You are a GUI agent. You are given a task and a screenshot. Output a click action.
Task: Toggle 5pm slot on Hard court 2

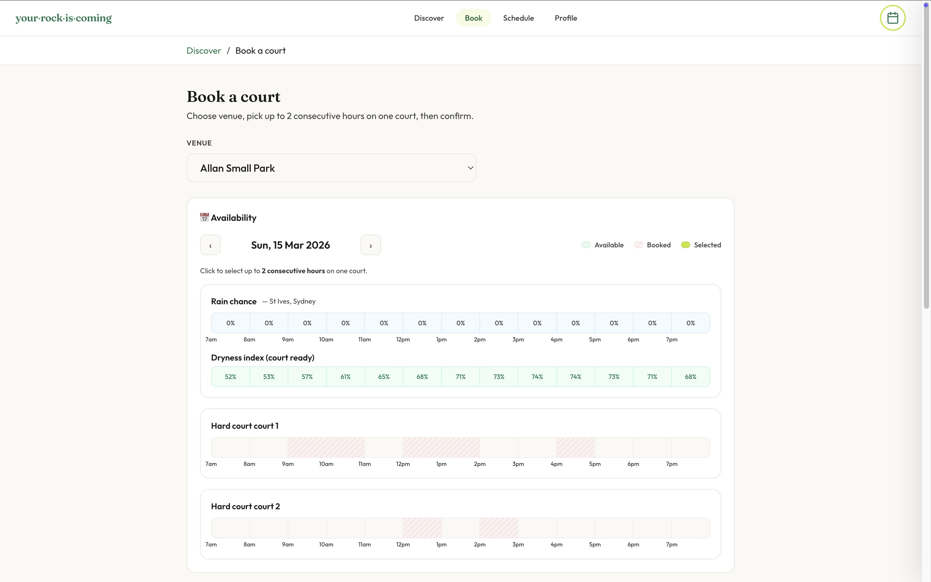[x=614, y=528]
